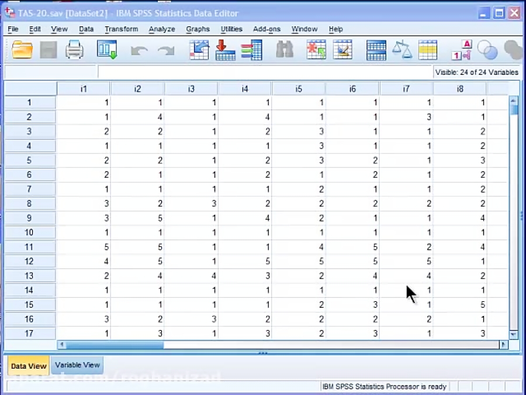Select the Data View tab

[28, 365]
